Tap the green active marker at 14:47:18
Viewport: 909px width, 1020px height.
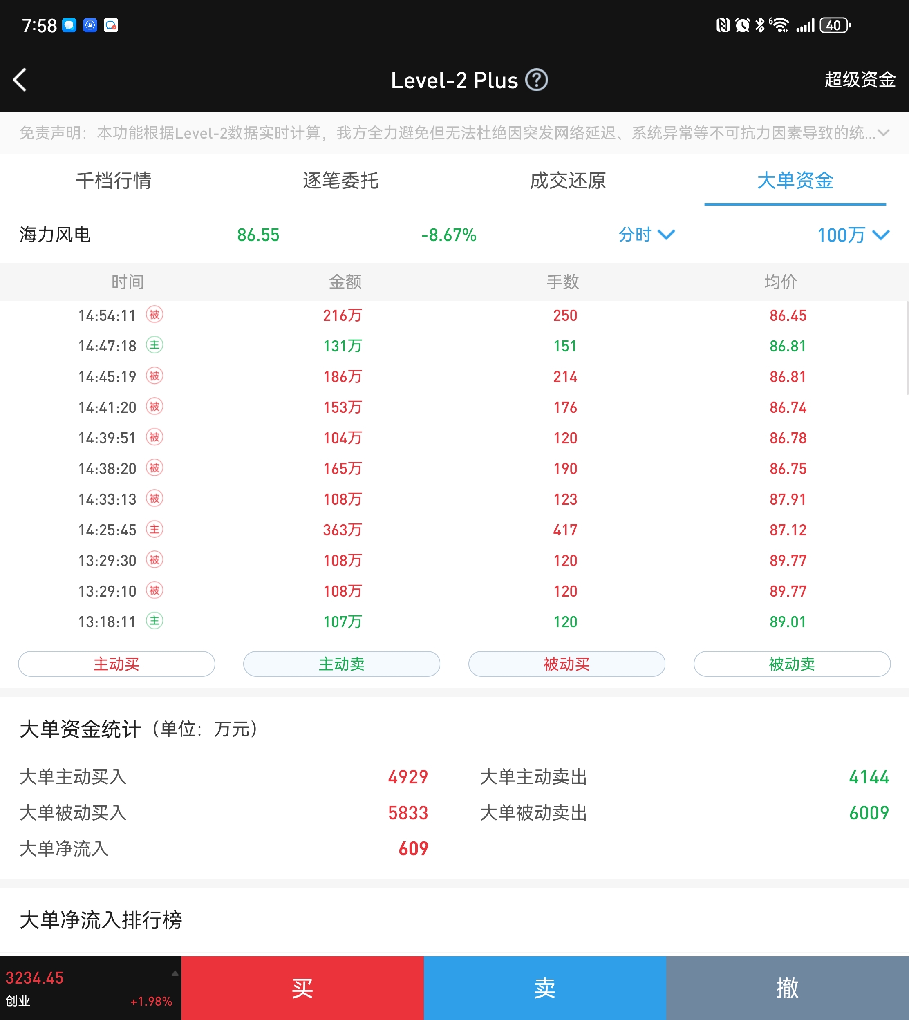pos(154,345)
